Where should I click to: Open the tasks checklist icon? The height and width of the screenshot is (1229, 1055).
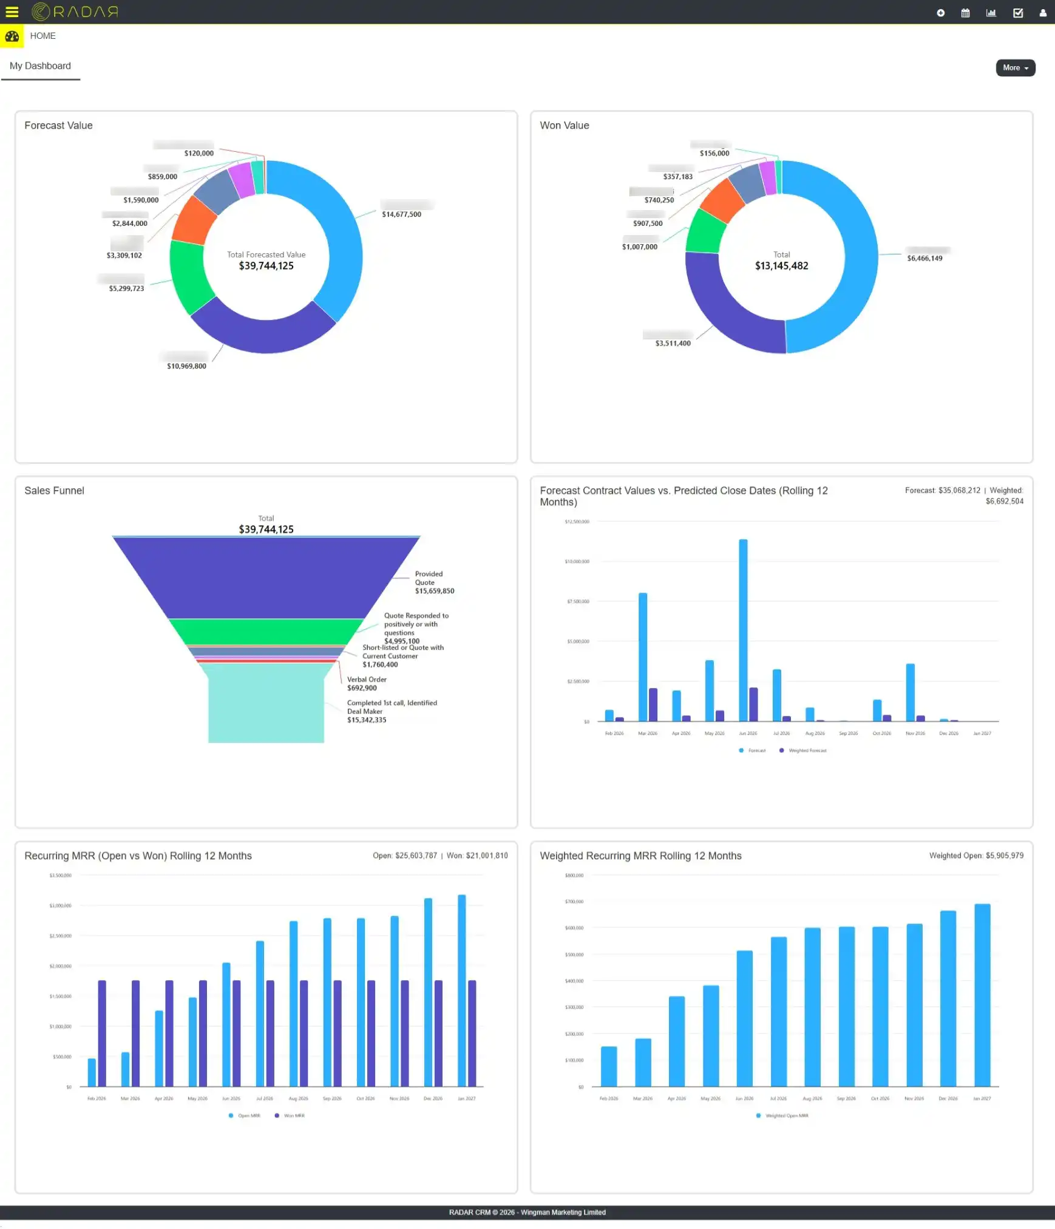(1019, 12)
